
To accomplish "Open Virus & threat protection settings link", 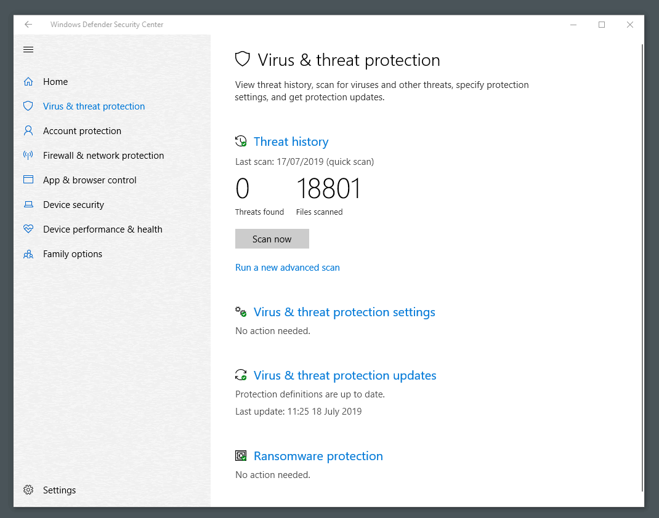I will coord(344,312).
